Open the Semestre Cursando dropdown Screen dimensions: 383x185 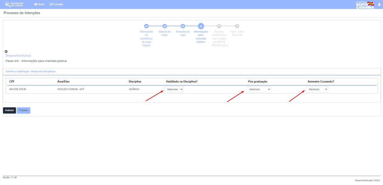(317, 89)
